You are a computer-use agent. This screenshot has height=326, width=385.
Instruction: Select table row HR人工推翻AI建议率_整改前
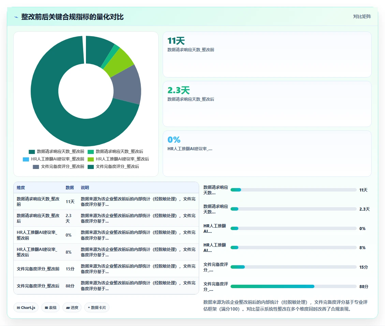click(106, 235)
